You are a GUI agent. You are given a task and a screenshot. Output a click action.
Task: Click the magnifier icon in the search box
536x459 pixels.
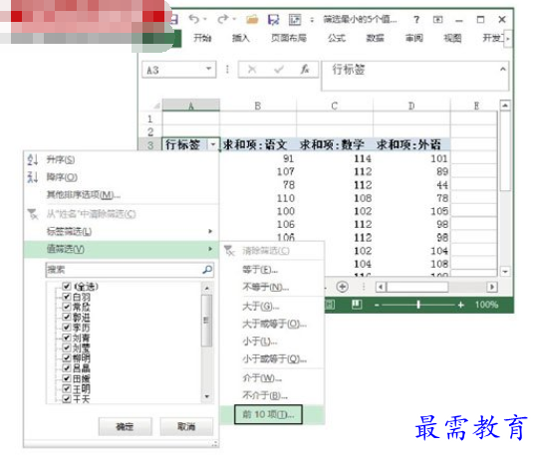207,270
